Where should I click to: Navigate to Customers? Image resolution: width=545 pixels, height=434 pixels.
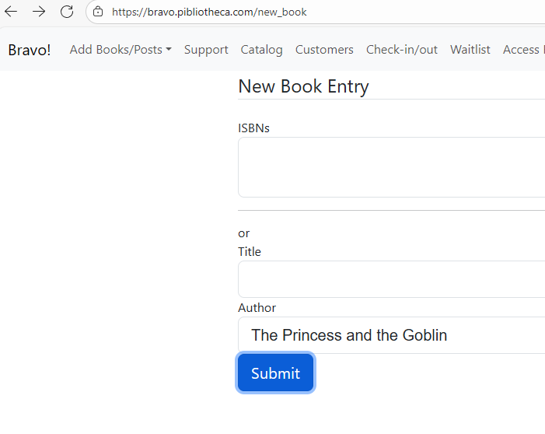pos(324,50)
